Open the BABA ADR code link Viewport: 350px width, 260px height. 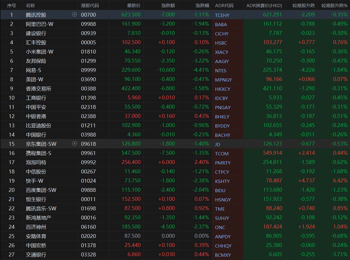221,24
